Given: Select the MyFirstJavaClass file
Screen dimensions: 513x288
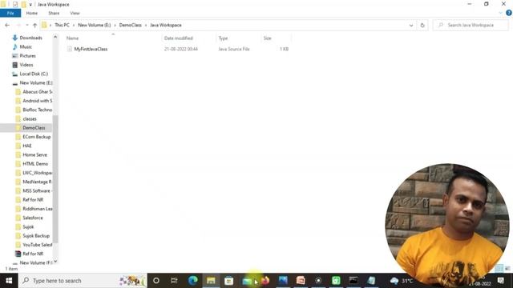Looking at the screenshot, I should [x=91, y=49].
